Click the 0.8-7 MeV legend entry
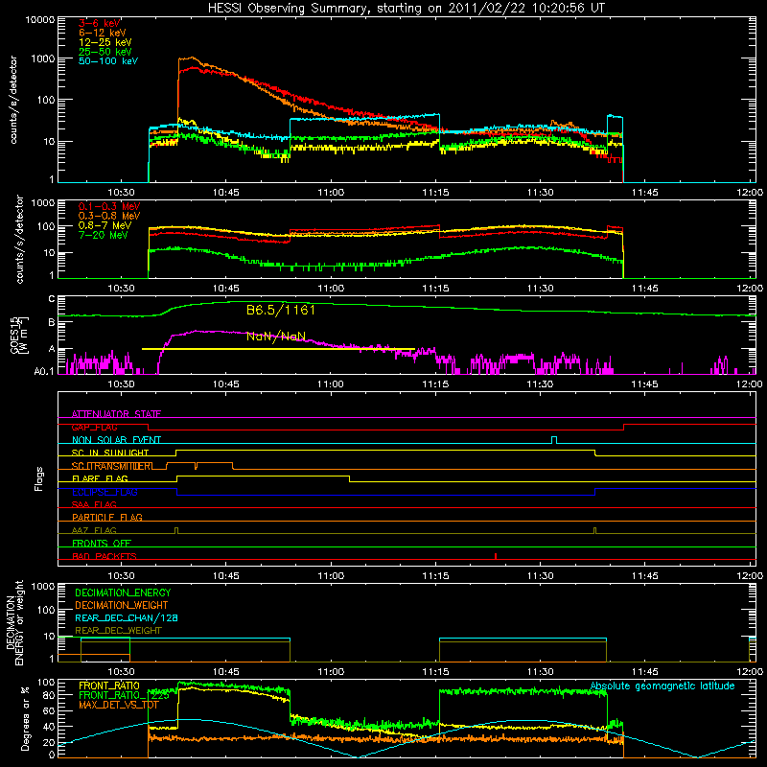This screenshot has height=767, width=767. (x=105, y=225)
